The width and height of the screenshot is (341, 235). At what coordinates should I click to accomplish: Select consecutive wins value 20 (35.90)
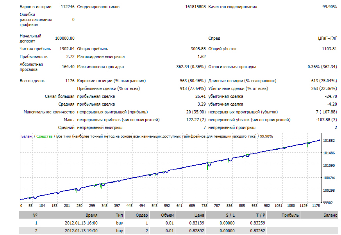(196, 112)
